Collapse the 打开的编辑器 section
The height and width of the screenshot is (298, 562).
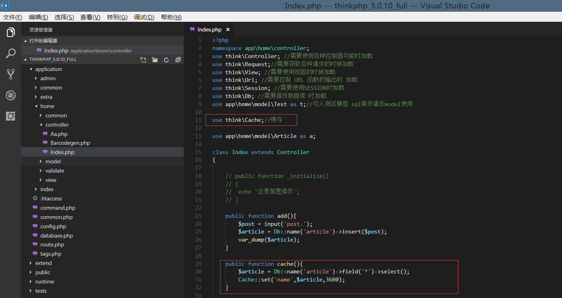coord(103,41)
